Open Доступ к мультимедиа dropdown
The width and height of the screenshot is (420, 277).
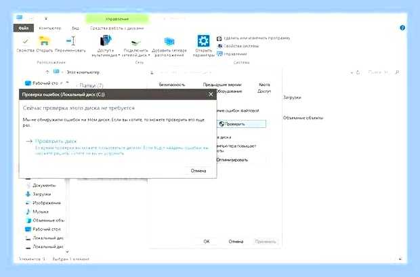click(x=106, y=46)
